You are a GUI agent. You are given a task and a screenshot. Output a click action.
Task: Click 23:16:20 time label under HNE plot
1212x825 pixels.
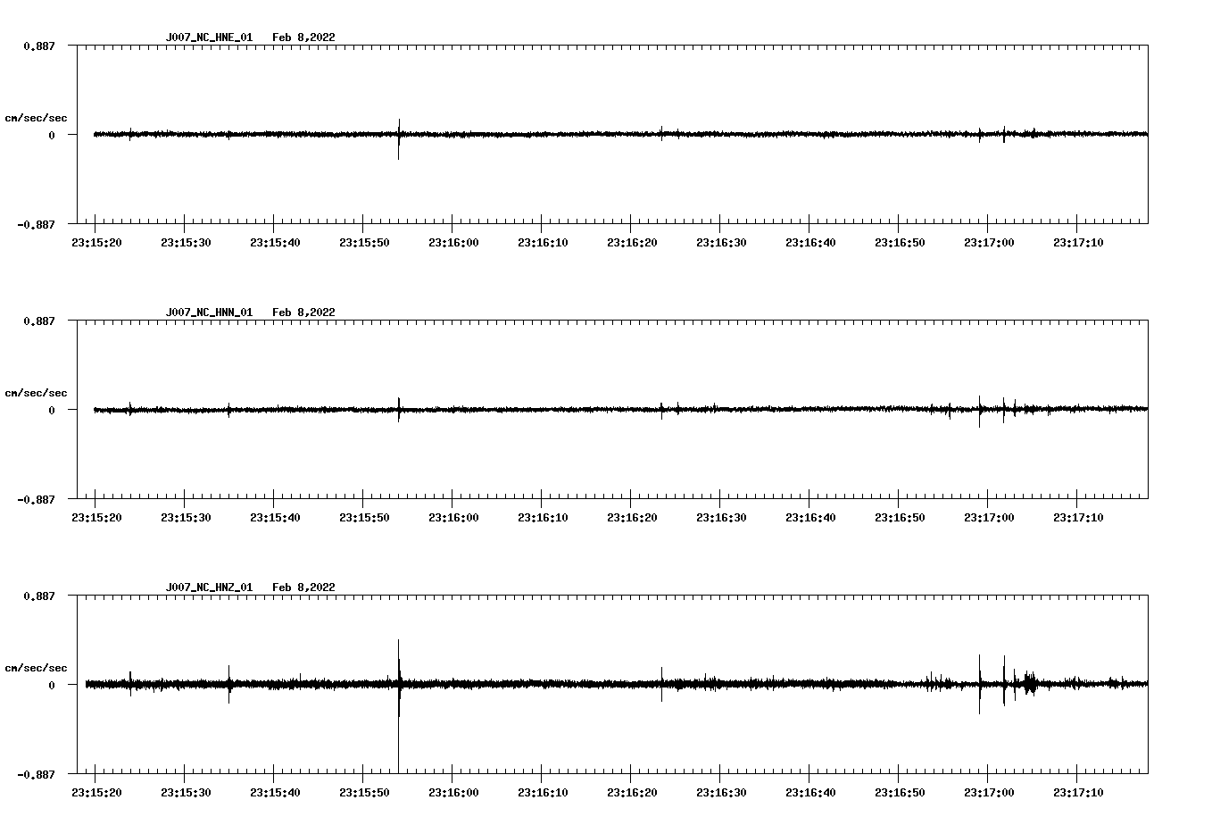click(632, 243)
